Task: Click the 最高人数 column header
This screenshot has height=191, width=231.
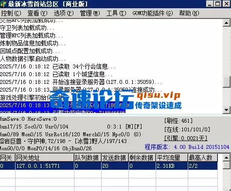Action: coord(203,158)
